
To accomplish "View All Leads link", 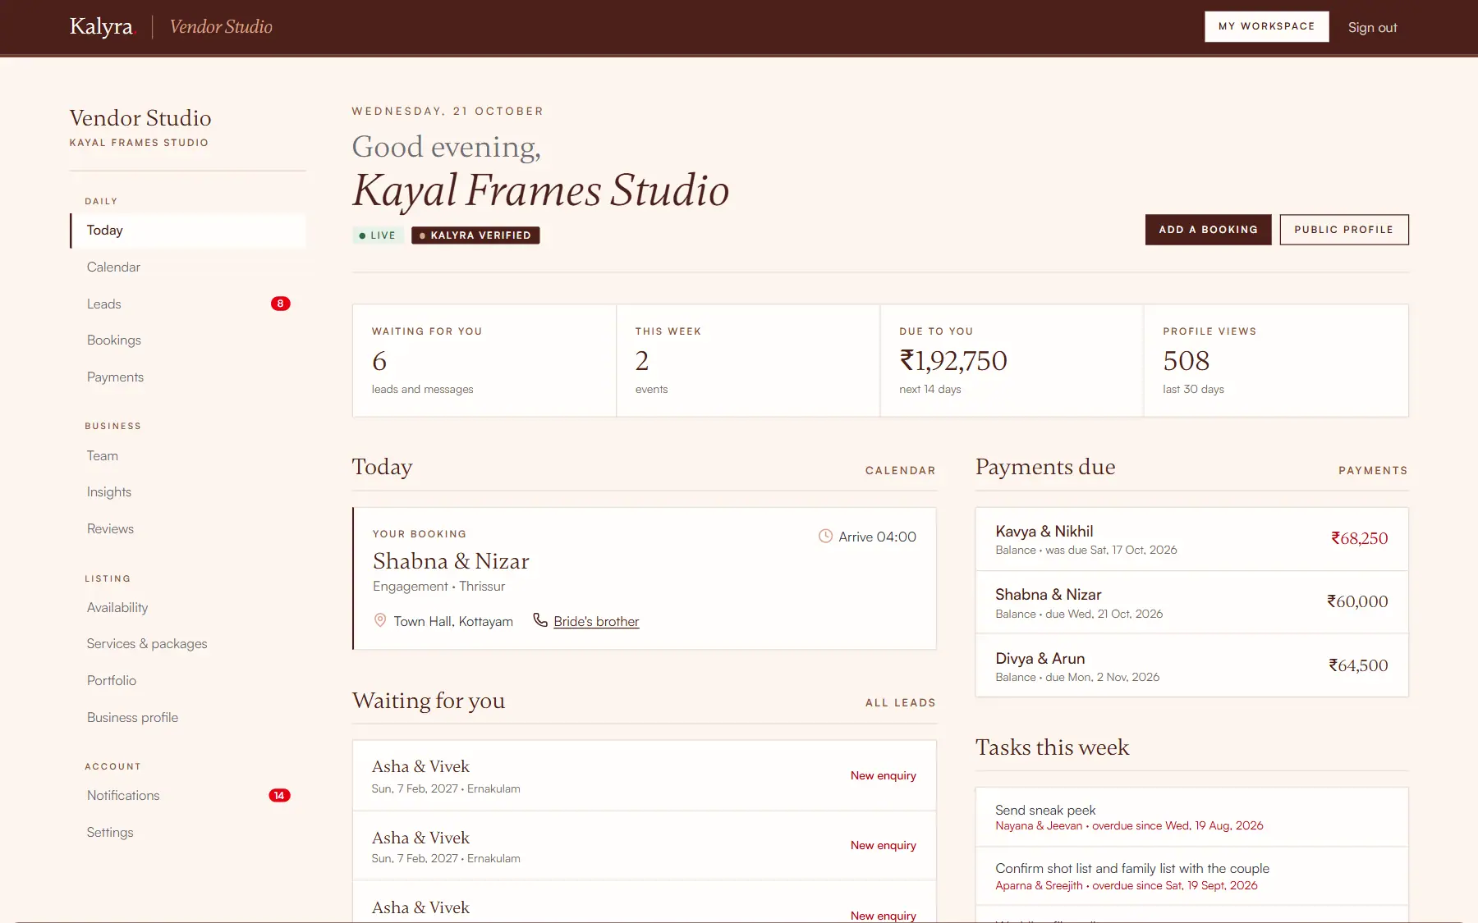I will click(900, 702).
